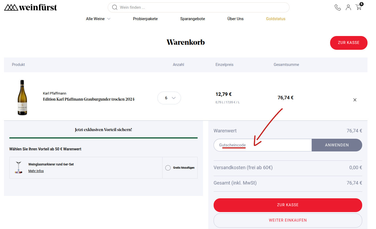Click the Grauburgunder wine bottle thumbnail
Viewport: 376px width, 229px height.
(22, 98)
